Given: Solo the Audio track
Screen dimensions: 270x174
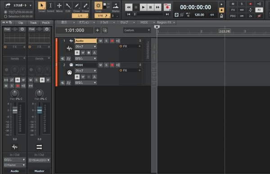Looking at the screenshot, I should pyautogui.click(x=106, y=41).
